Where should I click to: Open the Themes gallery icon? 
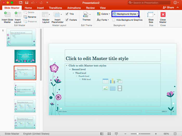tap(86, 15)
